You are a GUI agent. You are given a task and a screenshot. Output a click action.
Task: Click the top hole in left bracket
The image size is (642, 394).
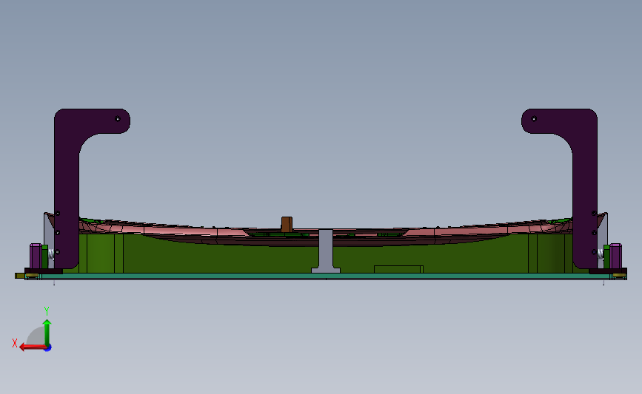118,119
